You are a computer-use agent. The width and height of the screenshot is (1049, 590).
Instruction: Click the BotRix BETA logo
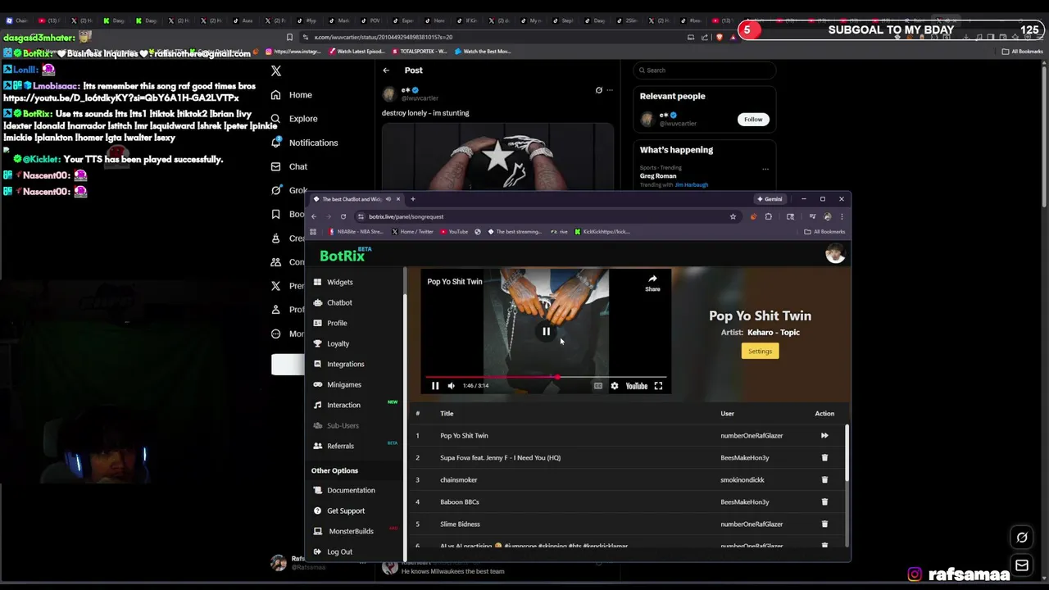pos(345,256)
